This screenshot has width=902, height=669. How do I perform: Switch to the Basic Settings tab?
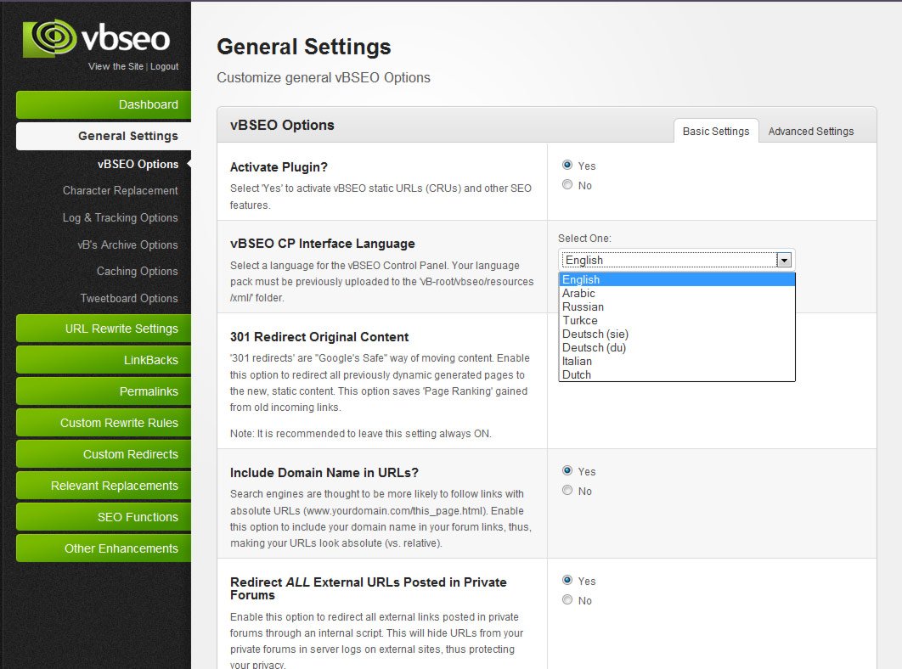pos(716,131)
